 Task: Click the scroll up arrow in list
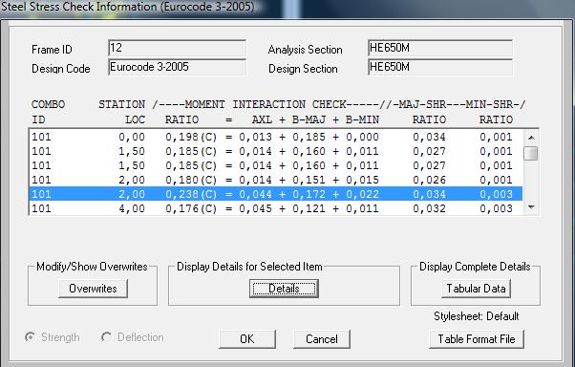pos(531,138)
